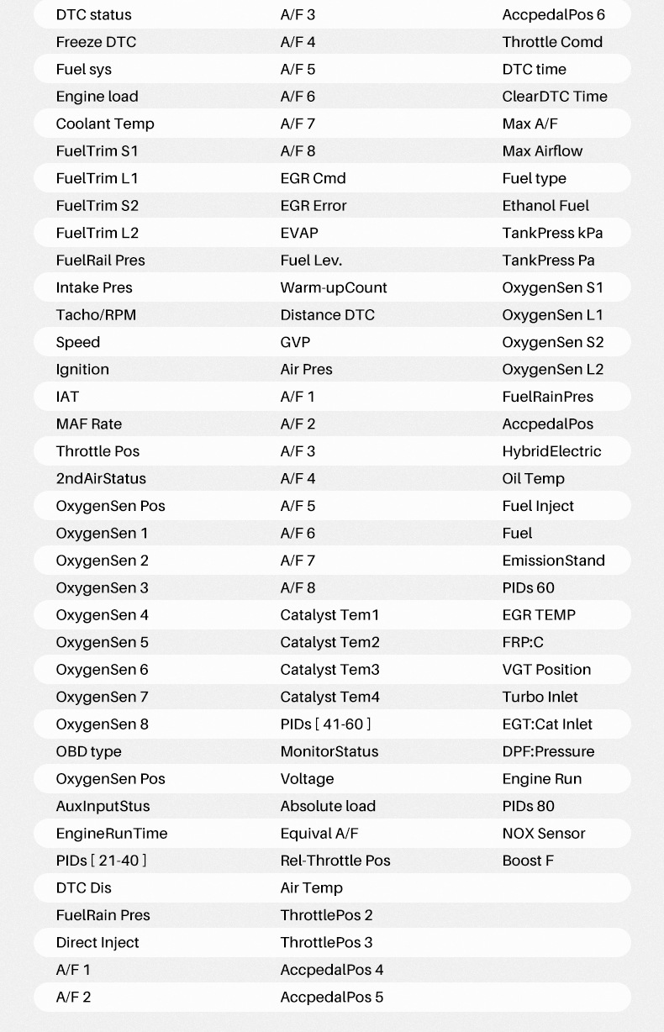Open the PIDs [21-40] row
Image resolution: width=664 pixels, height=1032 pixels.
pos(101,861)
